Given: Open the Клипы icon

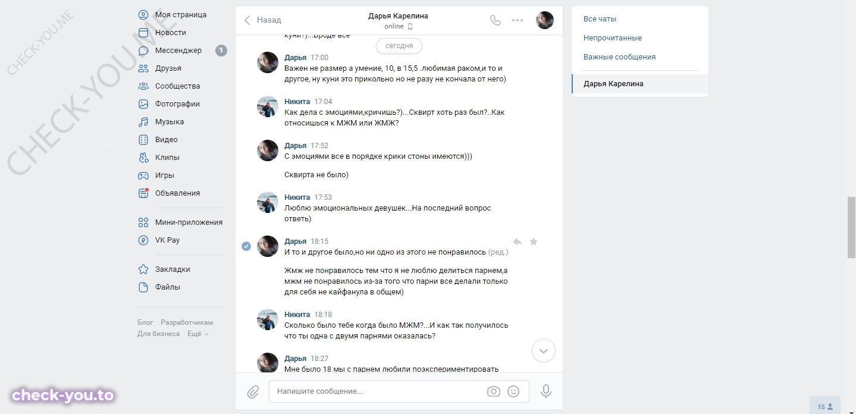Looking at the screenshot, I should click(x=143, y=158).
